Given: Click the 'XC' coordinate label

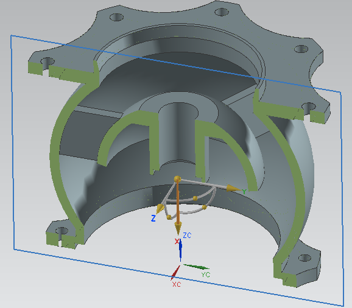Looking at the screenshot, I should [x=177, y=284].
